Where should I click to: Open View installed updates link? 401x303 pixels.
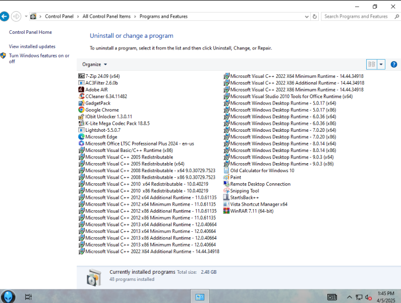(32, 46)
